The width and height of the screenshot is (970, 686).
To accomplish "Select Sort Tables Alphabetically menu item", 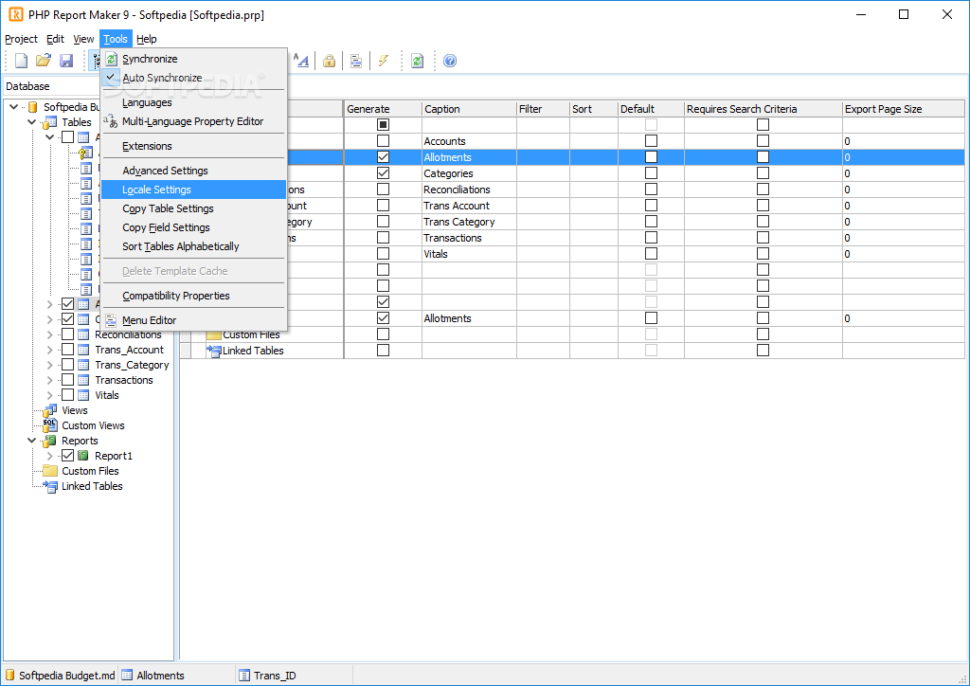I will [x=193, y=246].
